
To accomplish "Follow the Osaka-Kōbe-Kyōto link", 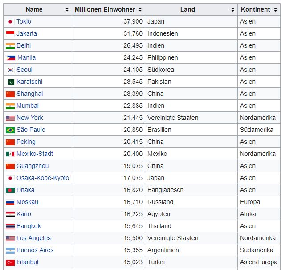I will 43,178.
